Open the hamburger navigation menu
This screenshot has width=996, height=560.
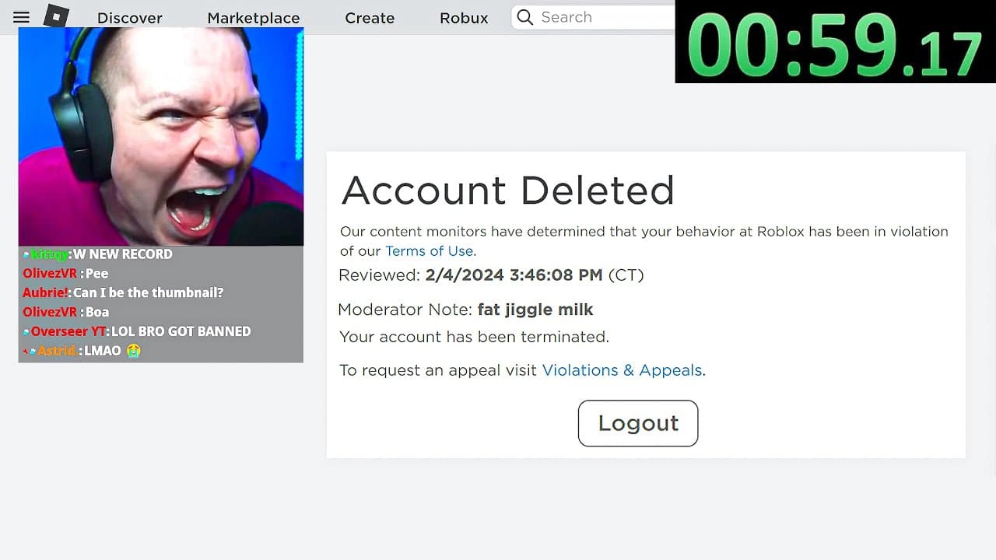pos(21,17)
